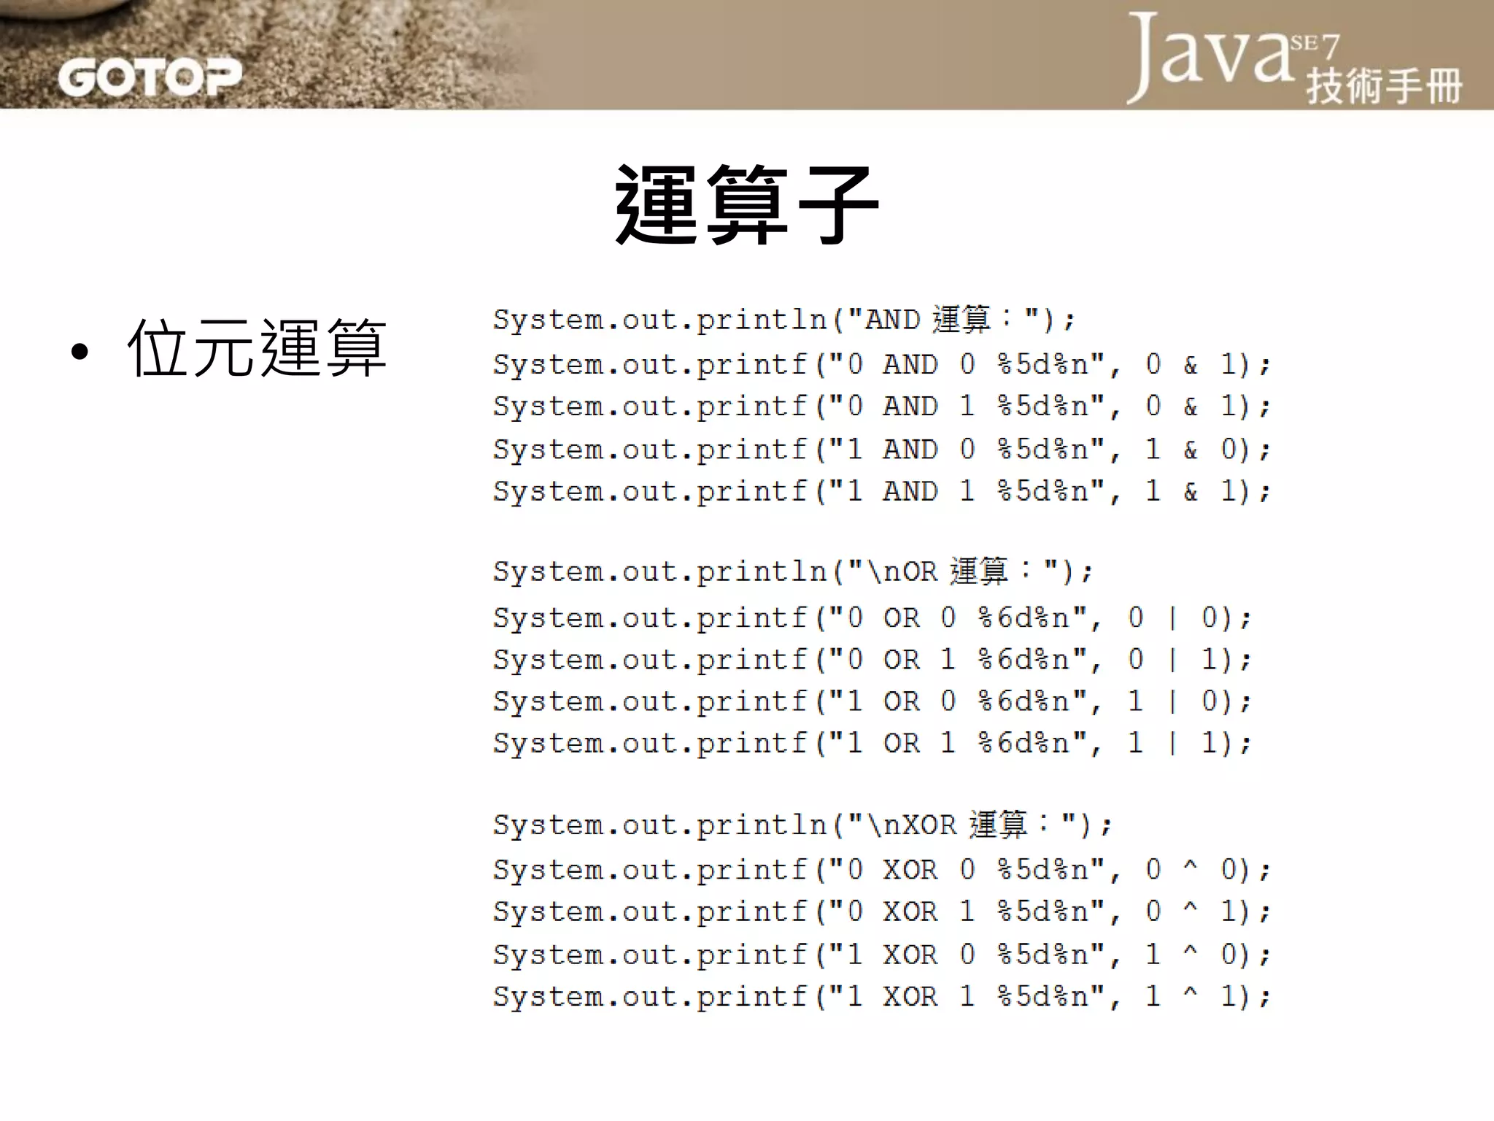Click the printf "1 OR 0" code line

872,702
